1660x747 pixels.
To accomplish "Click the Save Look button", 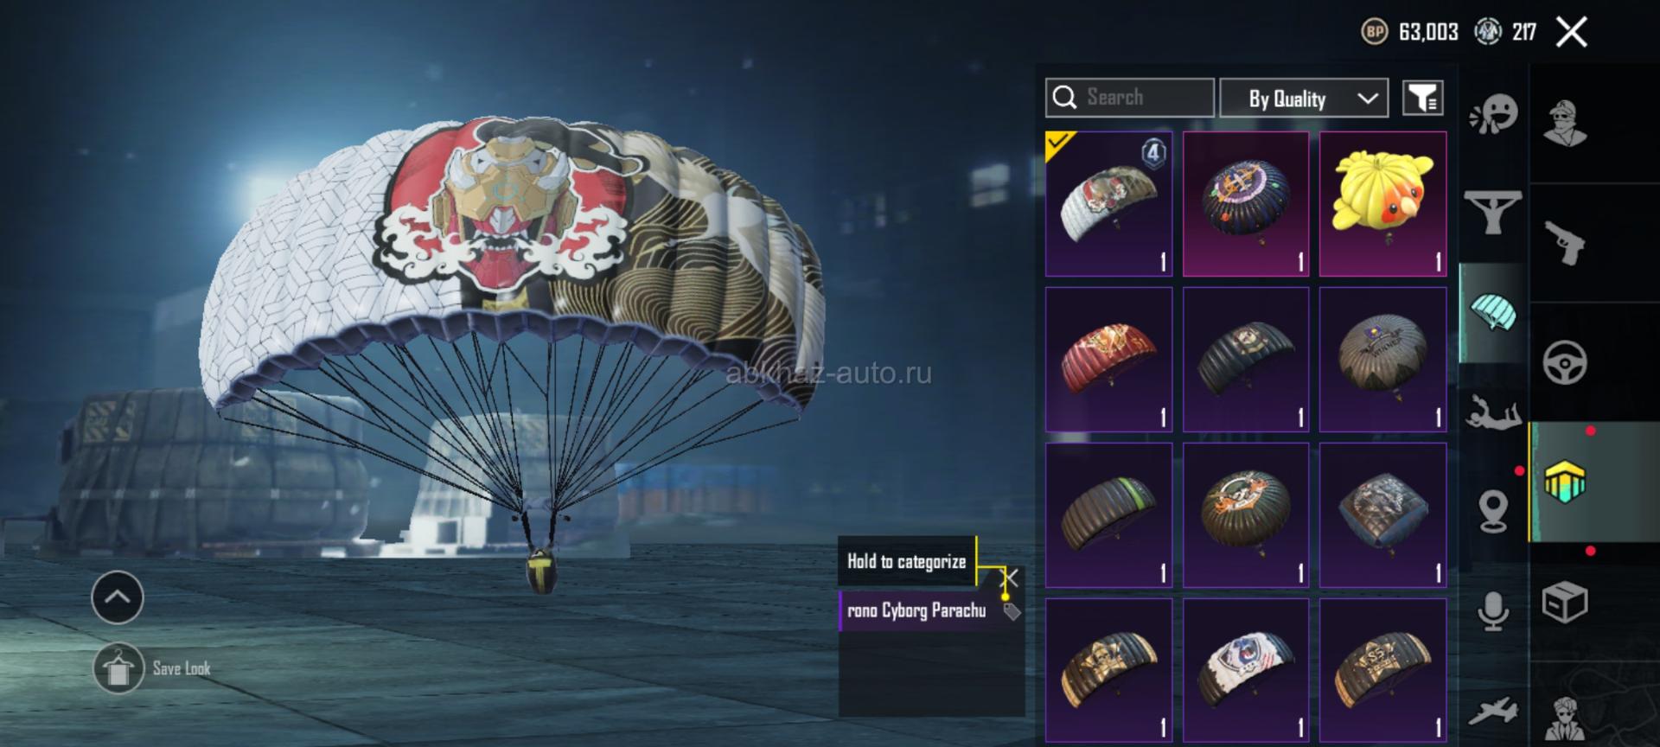I will (x=152, y=668).
